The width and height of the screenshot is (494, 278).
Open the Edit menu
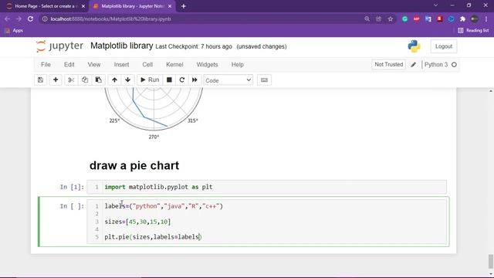pyautogui.click(x=69, y=65)
